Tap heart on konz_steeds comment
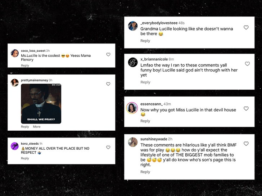Image resolution: width=262 pixels, height=196 pixels. 108,148
